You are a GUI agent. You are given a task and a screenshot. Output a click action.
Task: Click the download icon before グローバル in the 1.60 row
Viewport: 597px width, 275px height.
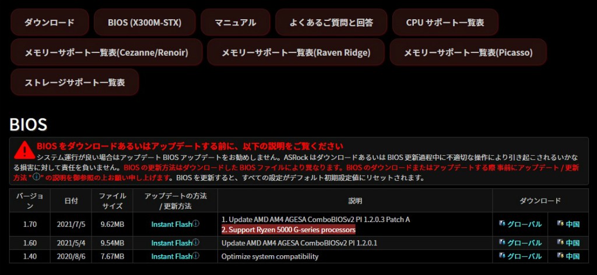click(502, 242)
